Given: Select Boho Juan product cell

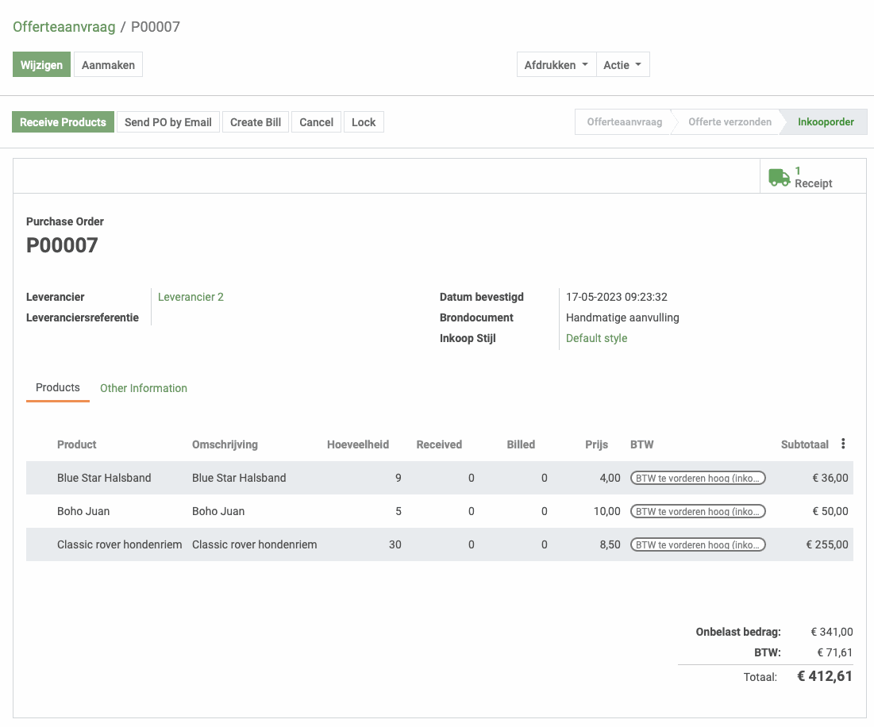Looking at the screenshot, I should (83, 511).
